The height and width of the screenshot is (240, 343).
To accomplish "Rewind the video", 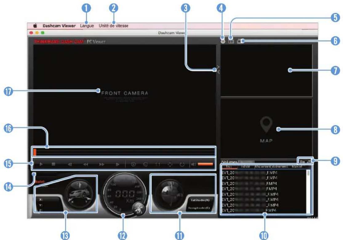I will tap(86, 164).
